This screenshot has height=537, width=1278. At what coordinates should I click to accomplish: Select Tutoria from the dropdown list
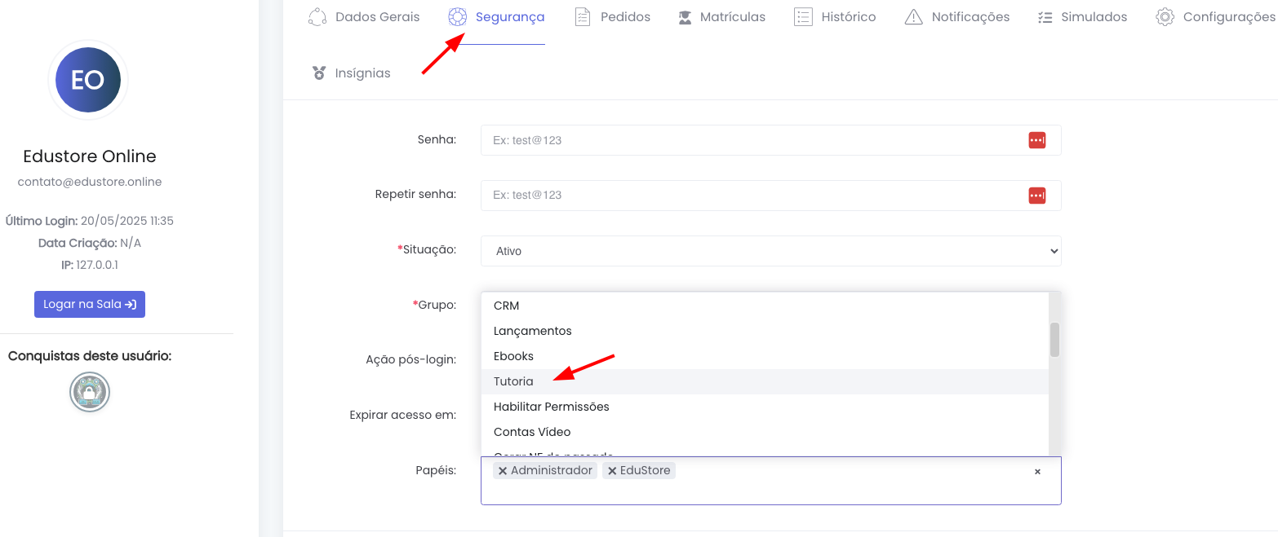pyautogui.click(x=513, y=381)
